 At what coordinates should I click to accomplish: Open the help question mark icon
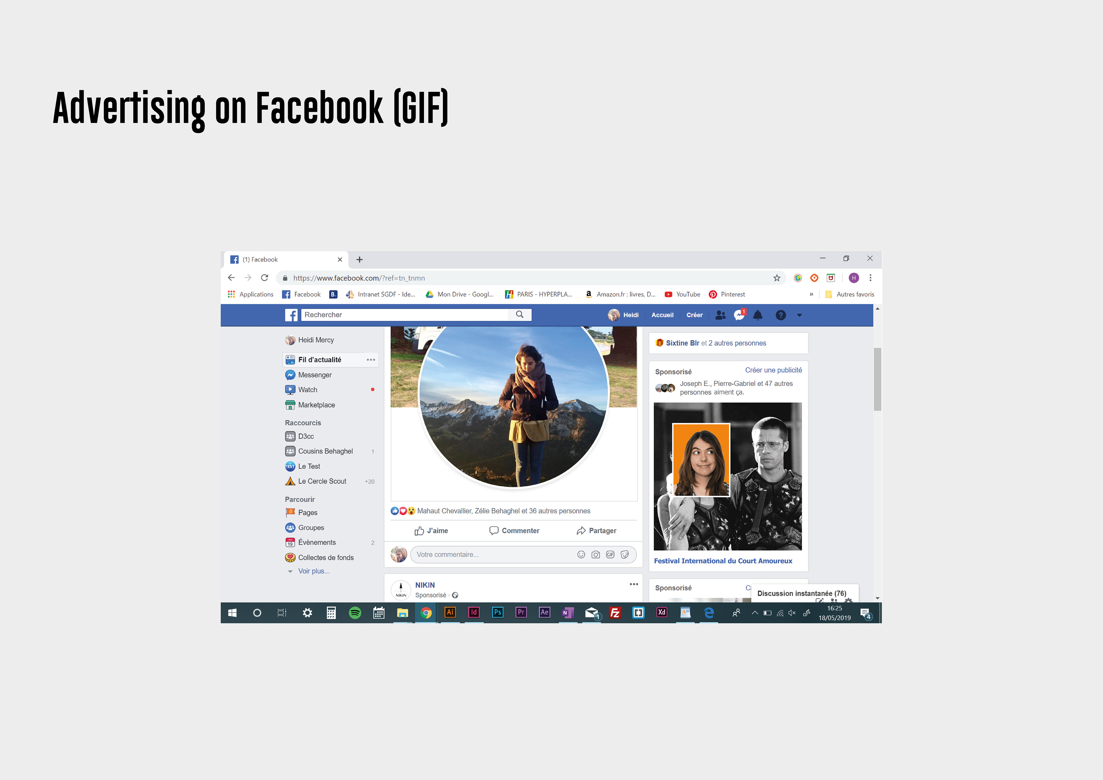(x=781, y=315)
